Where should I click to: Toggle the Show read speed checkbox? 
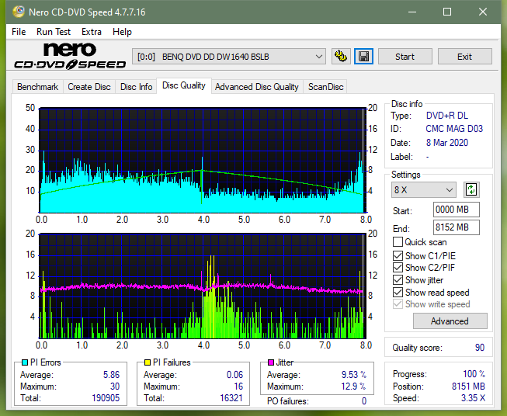click(398, 292)
